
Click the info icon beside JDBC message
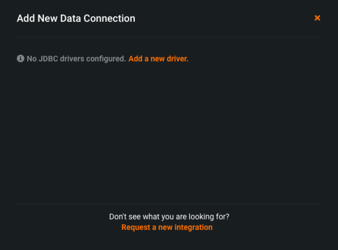coord(20,59)
